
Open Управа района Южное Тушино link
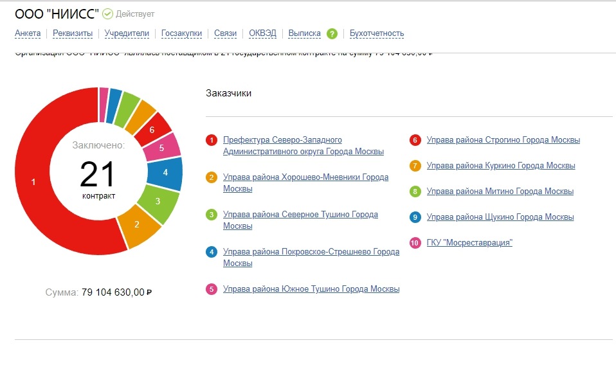pyautogui.click(x=311, y=289)
